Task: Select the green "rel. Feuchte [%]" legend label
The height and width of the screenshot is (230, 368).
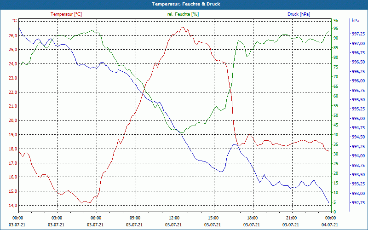Action: (183, 14)
